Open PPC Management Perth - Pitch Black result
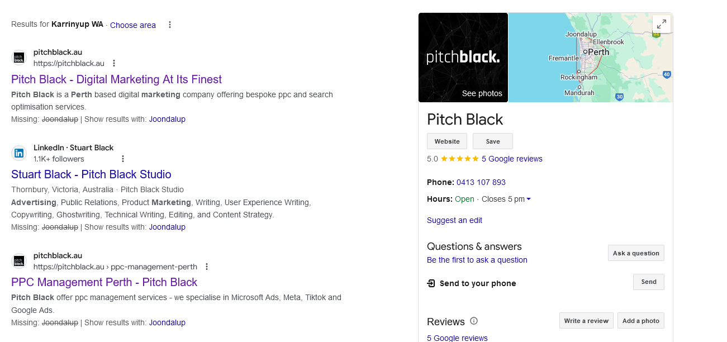 104,282
